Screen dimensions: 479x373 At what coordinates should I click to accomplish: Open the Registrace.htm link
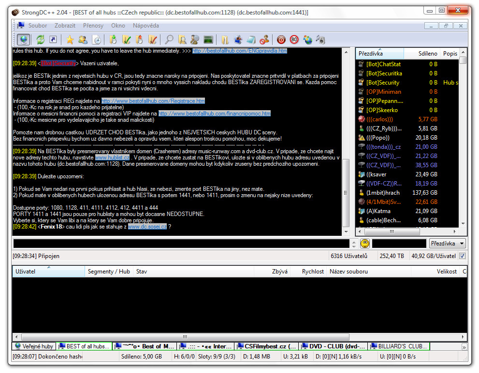click(153, 101)
